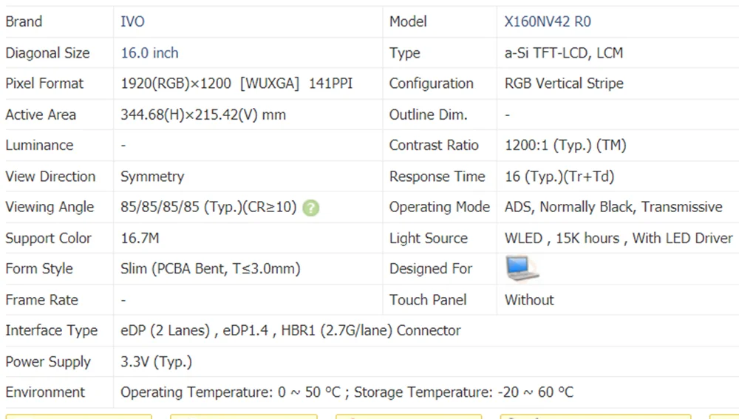Image resolution: width=739 pixels, height=419 pixels.
Task: Click the Symmetry view direction value
Action: (152, 177)
